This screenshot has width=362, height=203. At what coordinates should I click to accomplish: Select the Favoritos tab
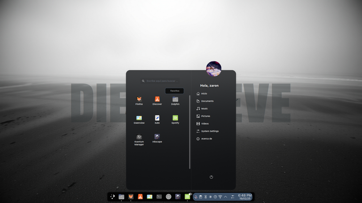point(174,91)
